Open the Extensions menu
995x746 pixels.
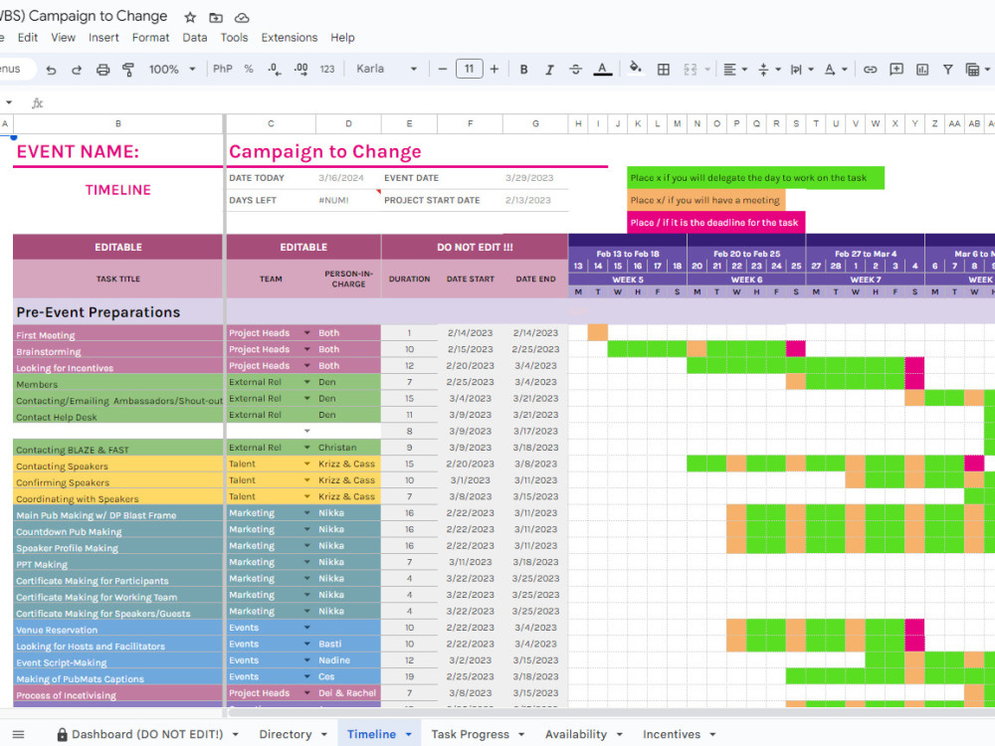[290, 38]
